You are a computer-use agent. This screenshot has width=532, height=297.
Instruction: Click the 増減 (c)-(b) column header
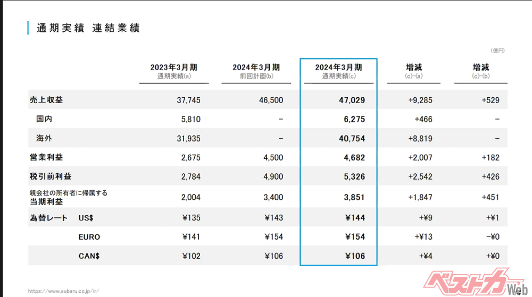point(480,72)
